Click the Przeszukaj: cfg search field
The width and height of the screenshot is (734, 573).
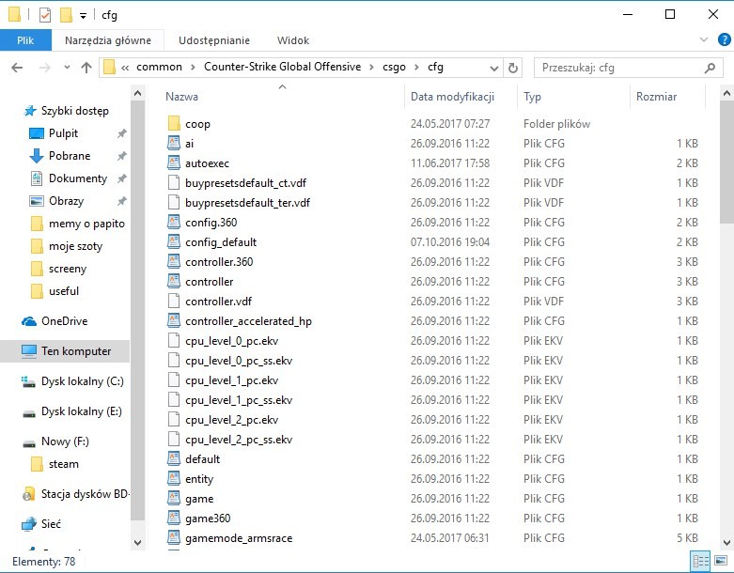point(628,68)
